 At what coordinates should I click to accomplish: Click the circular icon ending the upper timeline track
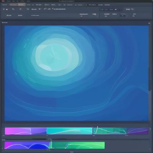click(150, 129)
